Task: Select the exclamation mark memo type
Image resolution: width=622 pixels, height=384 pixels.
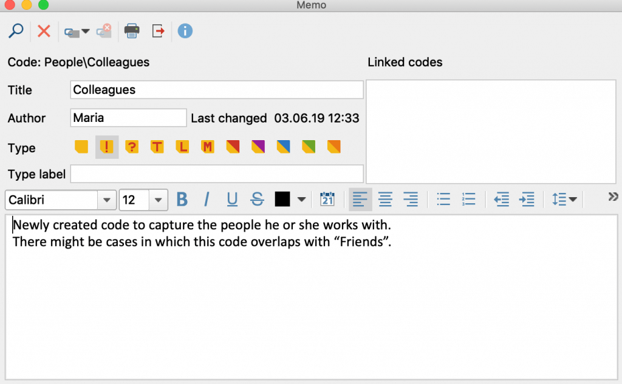Action: (106, 146)
